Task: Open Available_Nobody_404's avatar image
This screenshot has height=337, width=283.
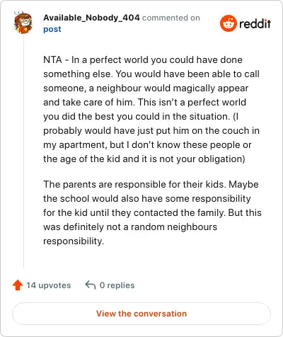Action: point(23,23)
